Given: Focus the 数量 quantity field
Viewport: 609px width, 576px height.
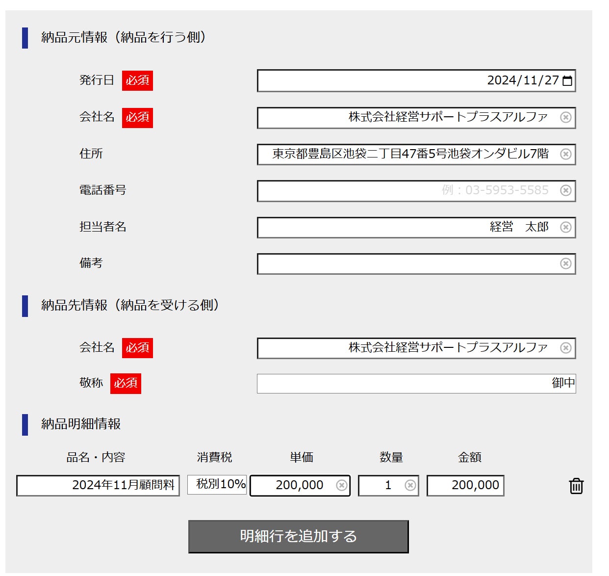Looking at the screenshot, I should tap(388, 485).
